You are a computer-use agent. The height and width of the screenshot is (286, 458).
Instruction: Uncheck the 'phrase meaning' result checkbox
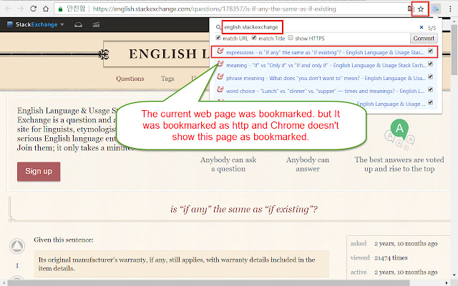pyautogui.click(x=431, y=77)
